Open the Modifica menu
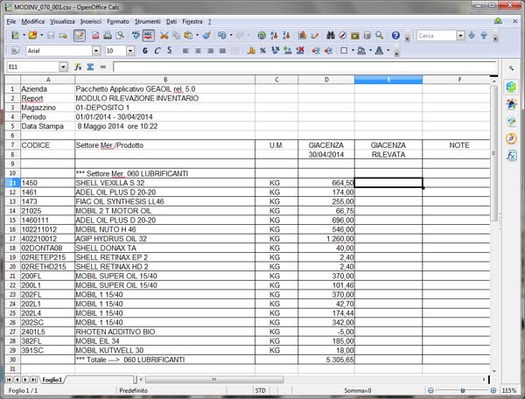 [33, 21]
